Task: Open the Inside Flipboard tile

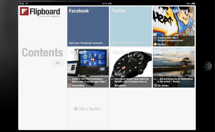Action: (x=174, y=26)
